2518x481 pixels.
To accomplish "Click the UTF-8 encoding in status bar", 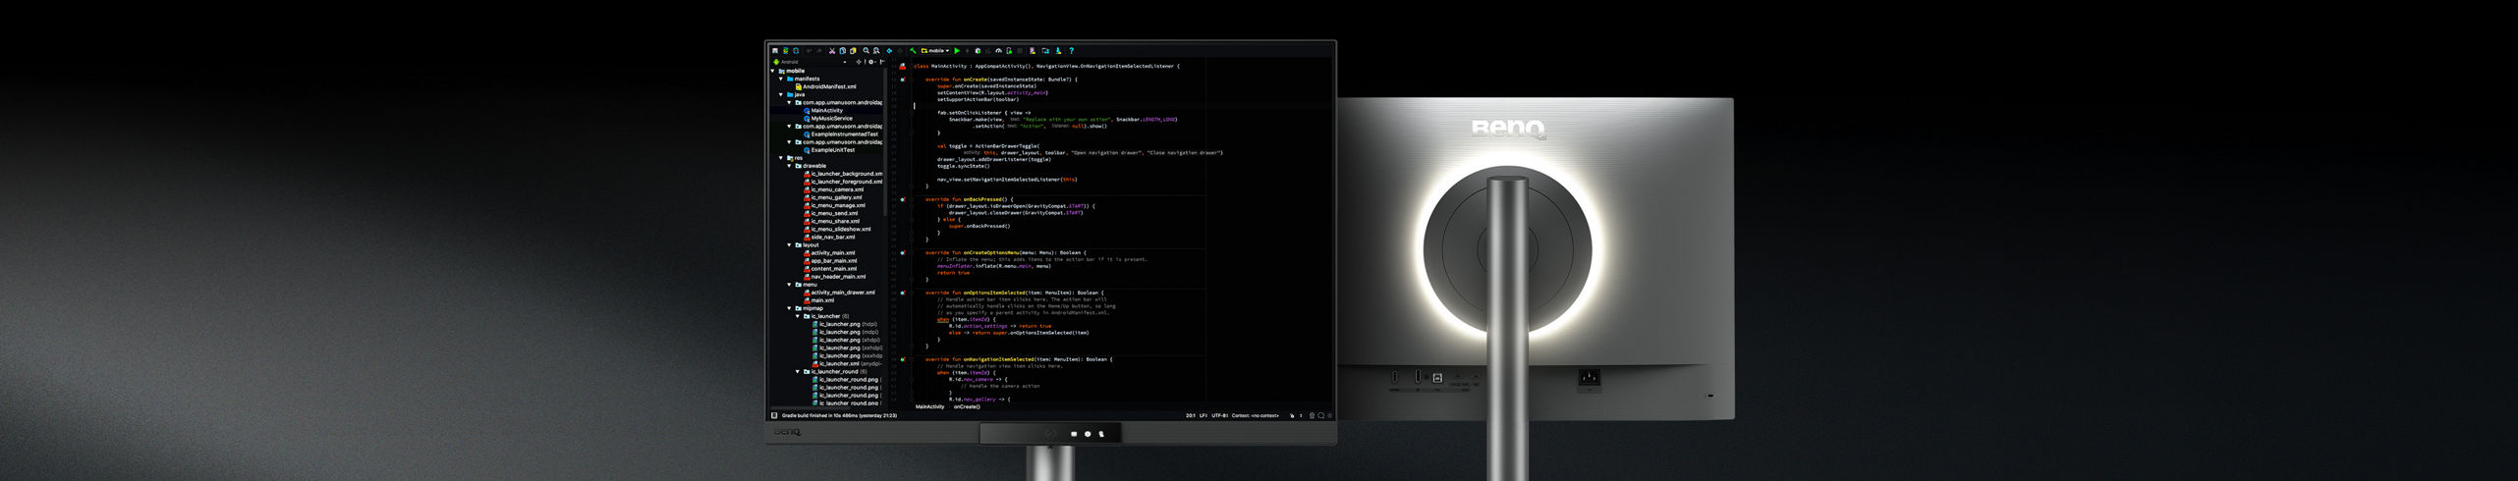I will pos(1219,415).
